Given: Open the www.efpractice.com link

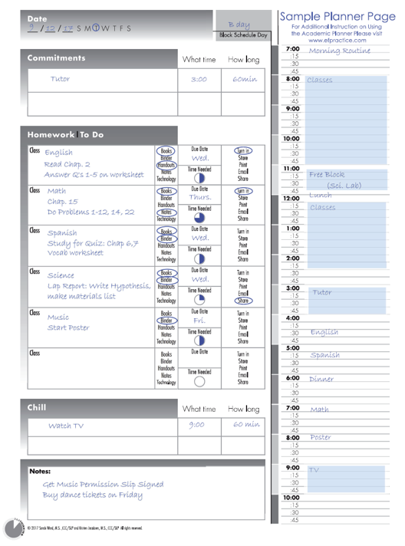Looking at the screenshot, I should [337, 40].
